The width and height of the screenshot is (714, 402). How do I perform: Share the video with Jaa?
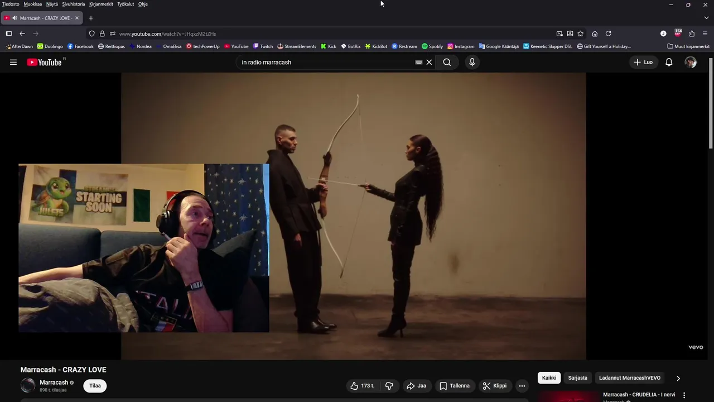point(416,386)
